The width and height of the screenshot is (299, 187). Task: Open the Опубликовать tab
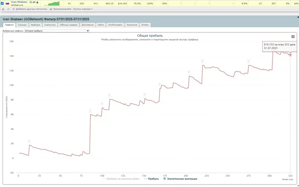(x=115, y=25)
